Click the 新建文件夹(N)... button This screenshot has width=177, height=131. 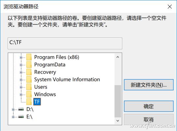[x=149, y=85]
